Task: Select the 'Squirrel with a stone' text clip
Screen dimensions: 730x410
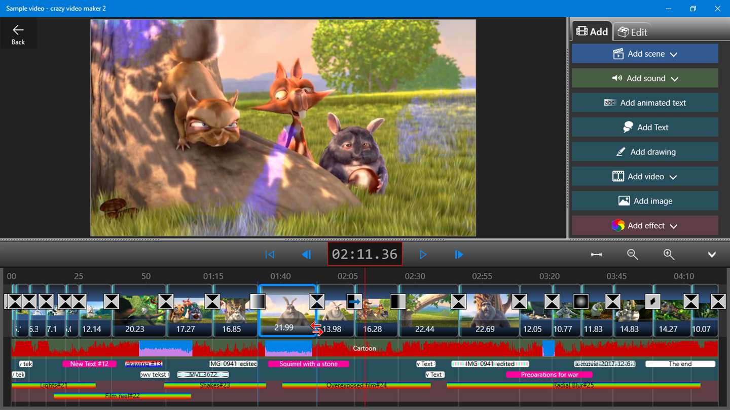Action: pyautogui.click(x=308, y=364)
